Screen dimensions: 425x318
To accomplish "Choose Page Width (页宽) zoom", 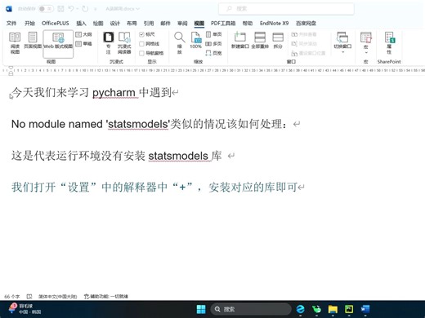I will (x=214, y=53).
